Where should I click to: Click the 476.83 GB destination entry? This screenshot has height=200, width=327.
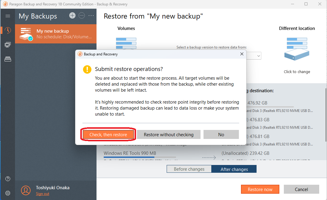pos(258,120)
